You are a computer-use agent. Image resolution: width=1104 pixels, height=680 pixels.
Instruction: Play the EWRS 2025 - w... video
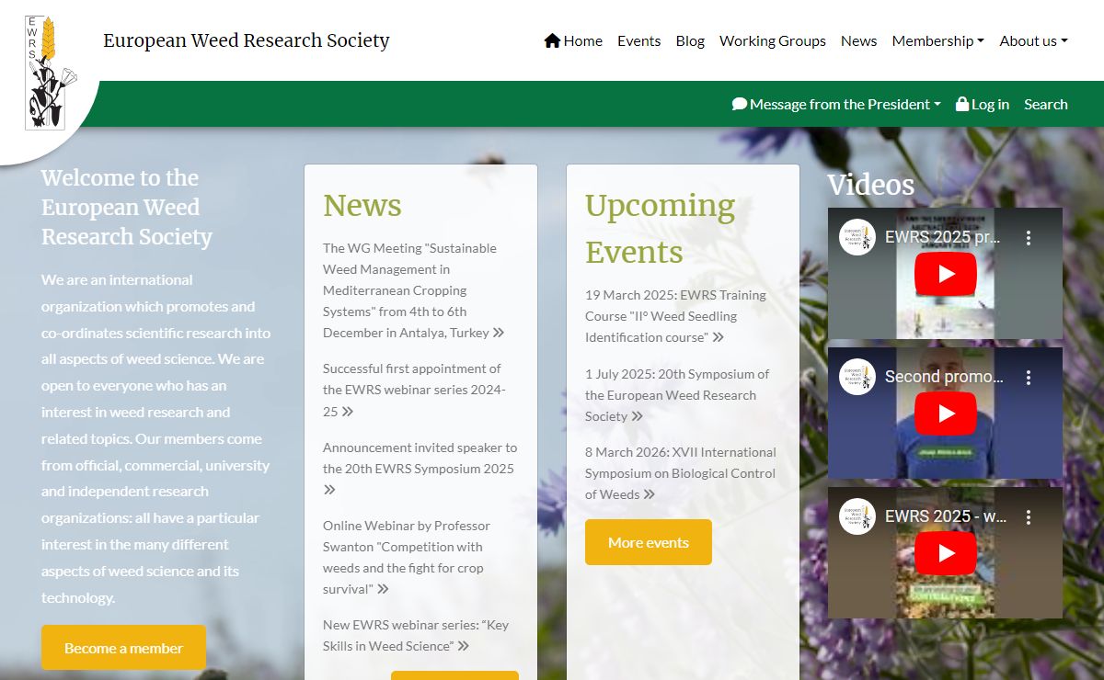tap(945, 553)
